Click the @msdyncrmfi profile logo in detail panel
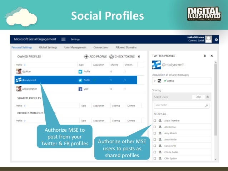The width and height of the screenshot is (228, 171). (156, 65)
